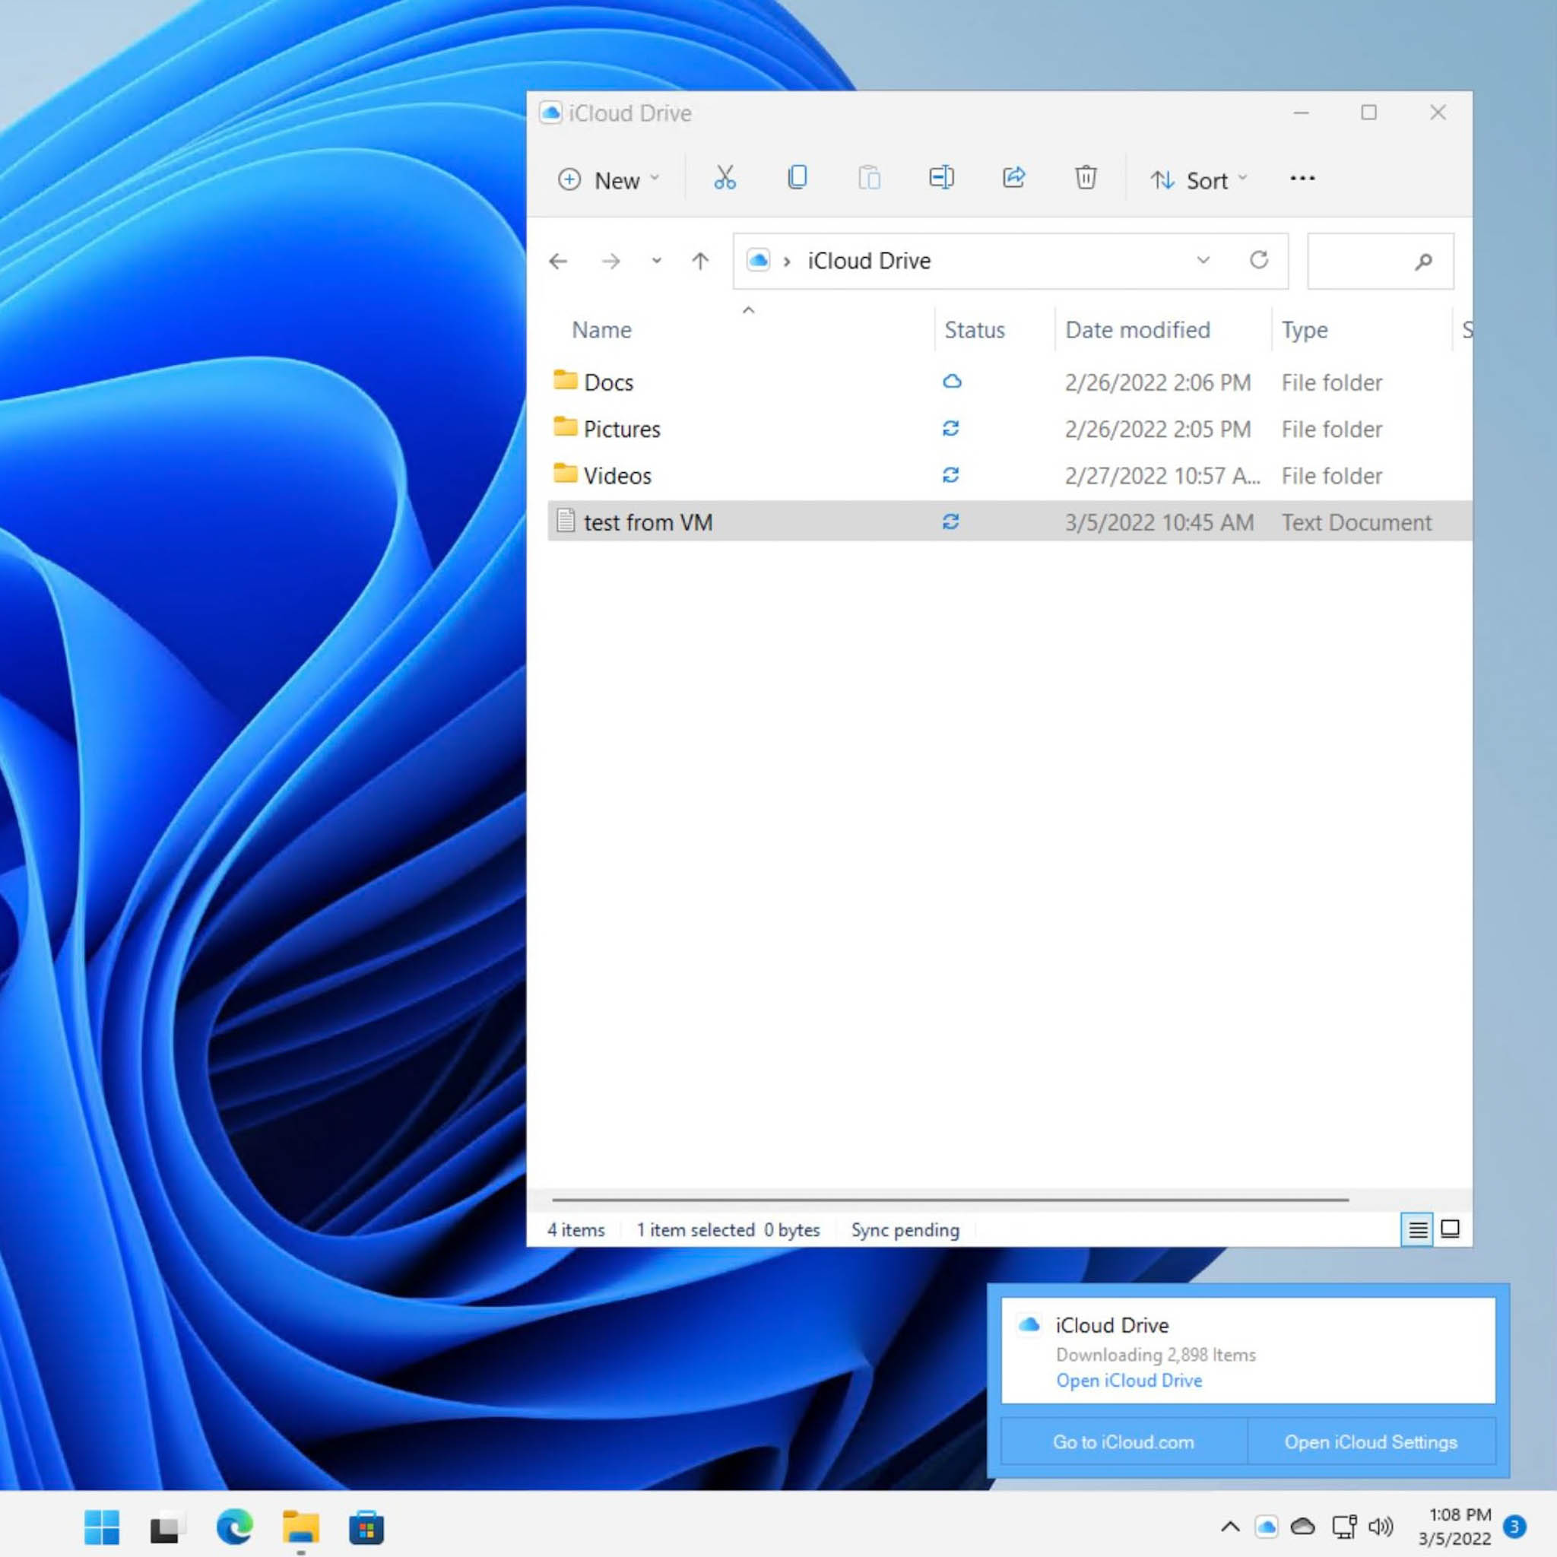Click the overflow menu (three dots) button

(1300, 178)
